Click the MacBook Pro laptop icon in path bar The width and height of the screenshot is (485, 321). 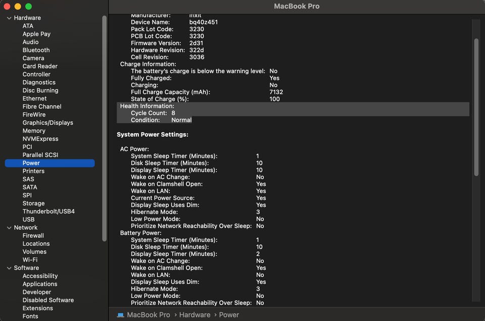[x=120, y=315]
